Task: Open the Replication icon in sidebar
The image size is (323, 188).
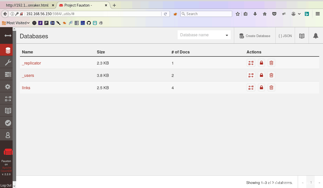Action: 8,99
